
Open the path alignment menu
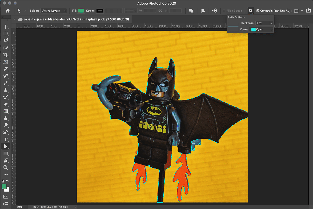(203, 11)
